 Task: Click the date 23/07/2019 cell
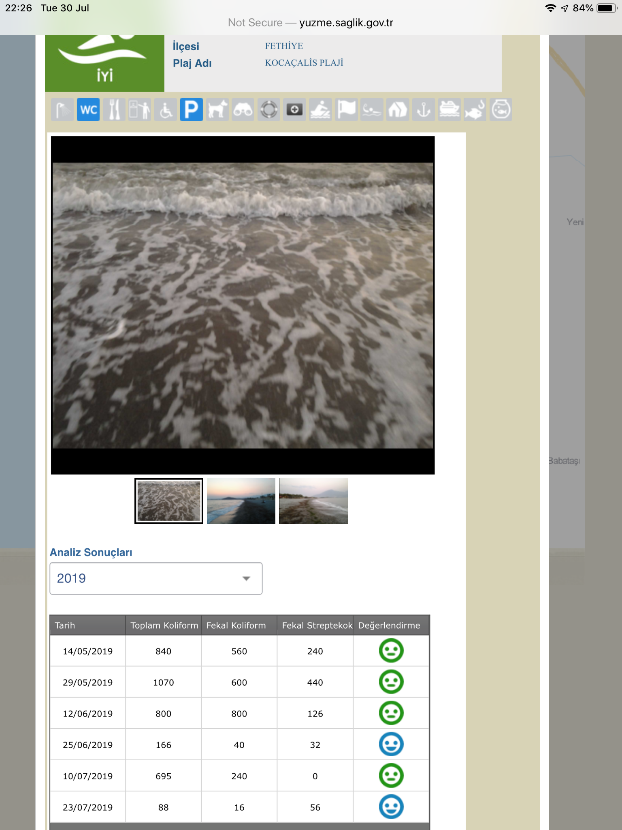pos(88,807)
